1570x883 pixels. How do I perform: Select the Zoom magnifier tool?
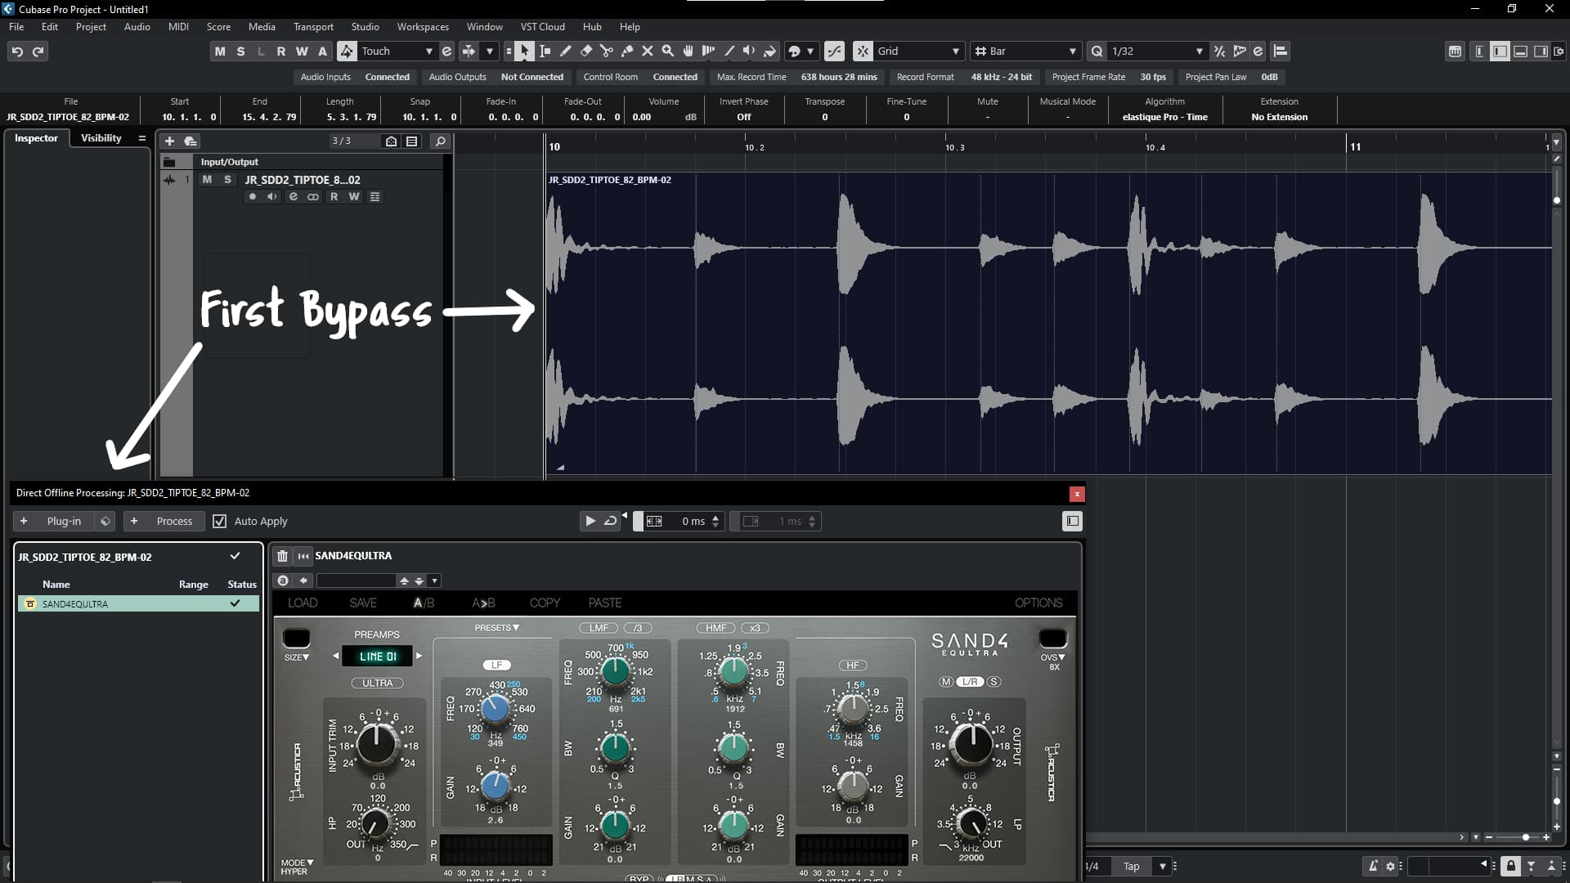668,51
